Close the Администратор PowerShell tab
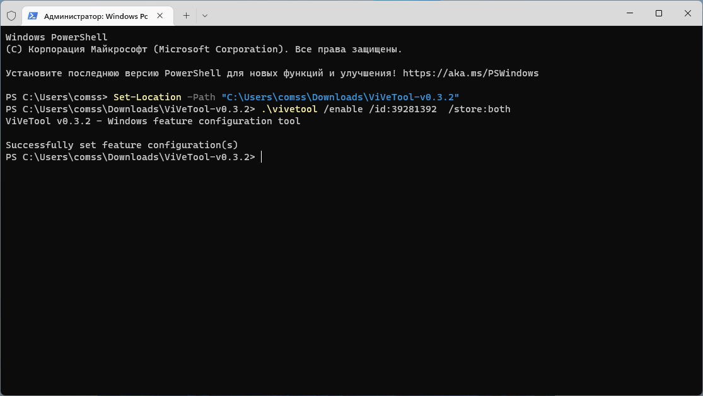 click(165, 15)
